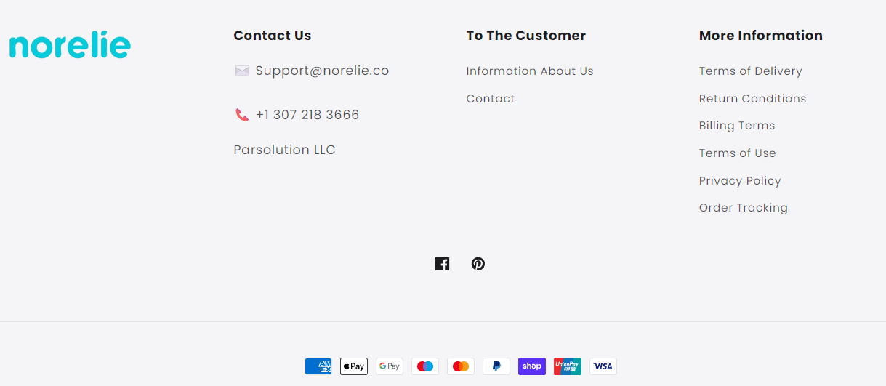This screenshot has width=886, height=386.
Task: Click the PayPal payment icon
Action: tap(496, 366)
